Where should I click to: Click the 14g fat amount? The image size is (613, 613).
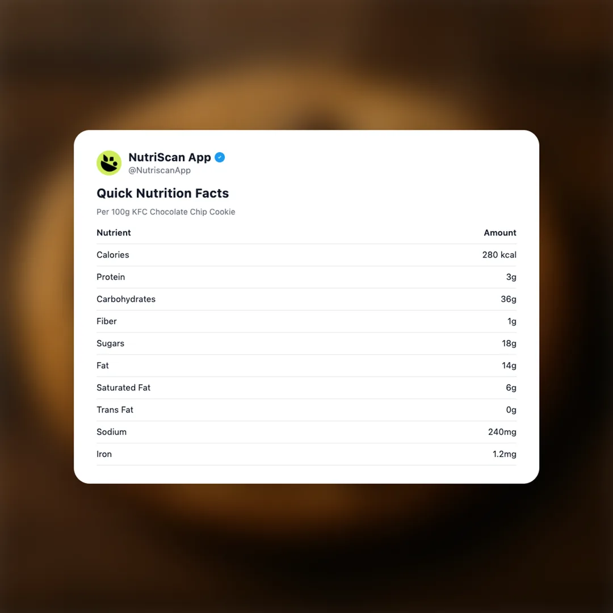509,366
